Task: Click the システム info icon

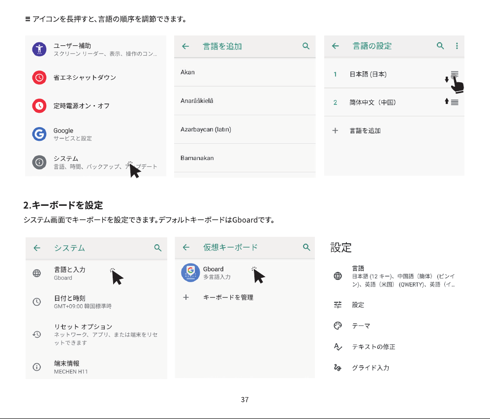Action: click(39, 162)
